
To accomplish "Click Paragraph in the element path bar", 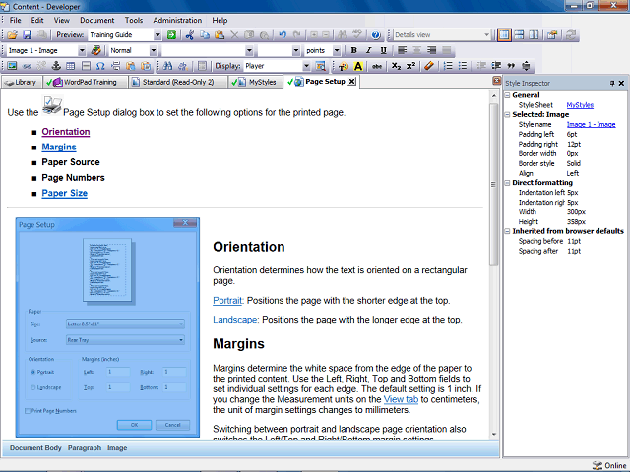I will (85, 448).
